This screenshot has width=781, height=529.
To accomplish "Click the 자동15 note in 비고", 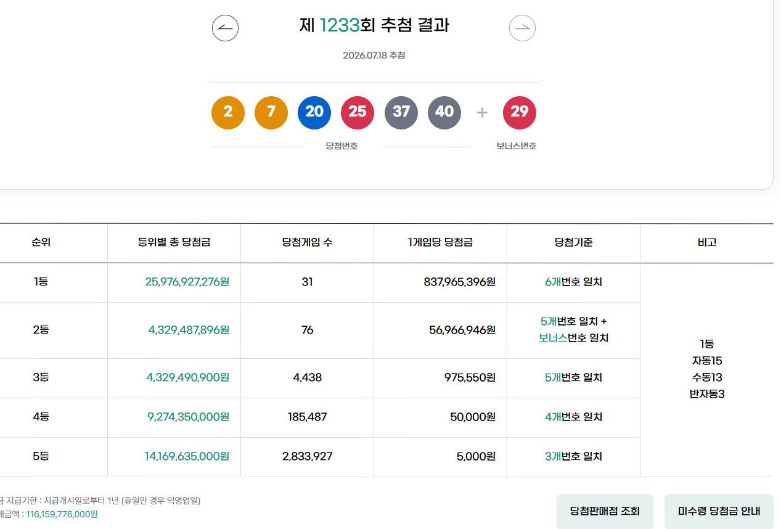I will [x=707, y=361].
